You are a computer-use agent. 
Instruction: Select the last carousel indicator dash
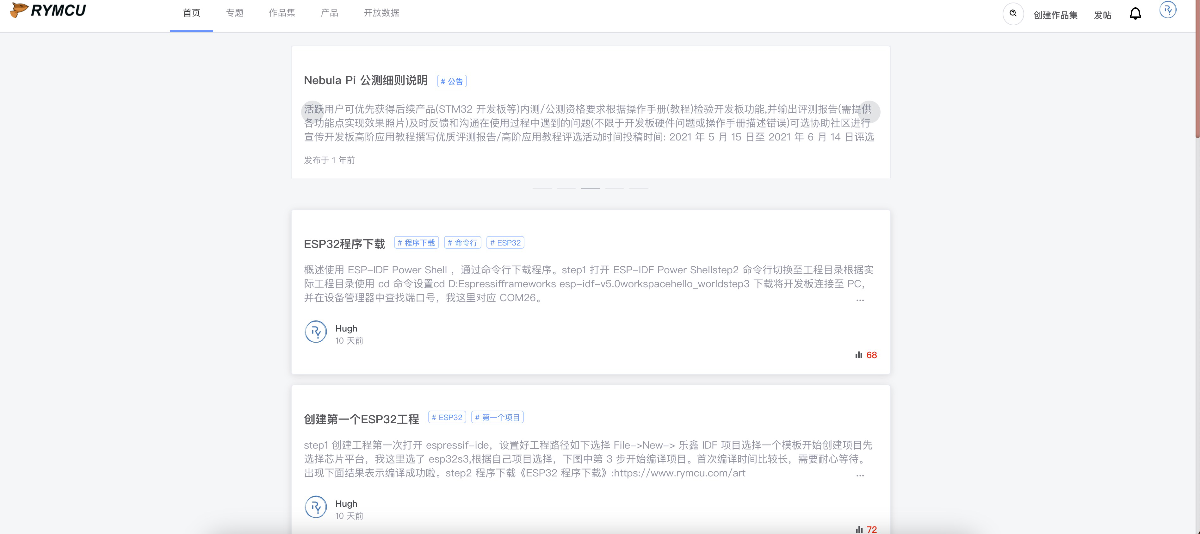click(639, 188)
